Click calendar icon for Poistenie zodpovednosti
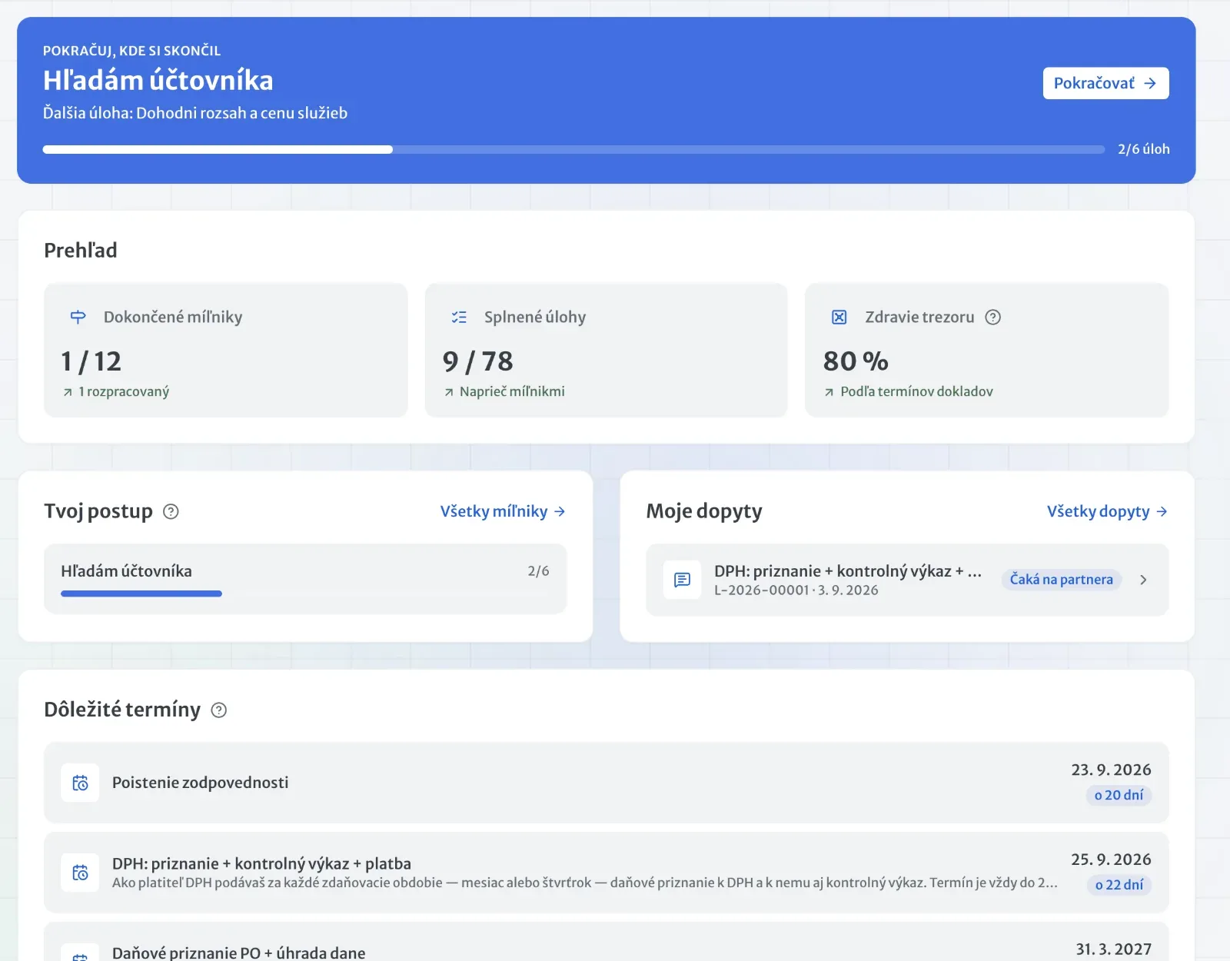Image resolution: width=1230 pixels, height=961 pixels. pos(80,783)
